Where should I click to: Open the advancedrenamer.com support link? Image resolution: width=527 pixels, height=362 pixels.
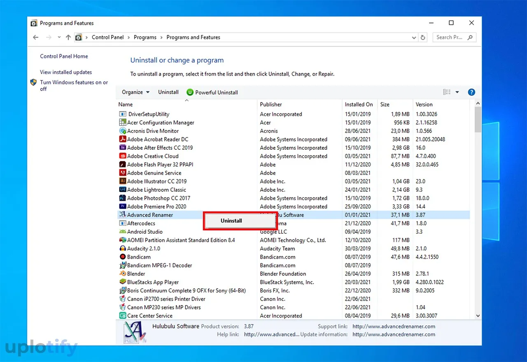tap(394, 326)
